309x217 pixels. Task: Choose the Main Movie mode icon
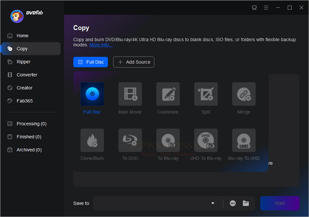coord(130,94)
